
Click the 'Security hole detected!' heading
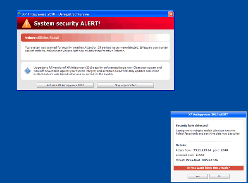coord(192,125)
